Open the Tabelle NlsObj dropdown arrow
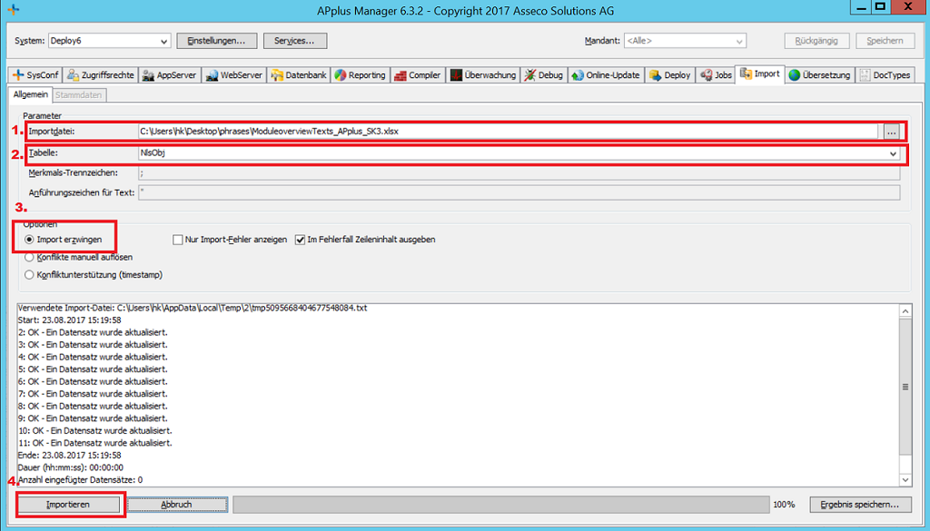 click(894, 153)
